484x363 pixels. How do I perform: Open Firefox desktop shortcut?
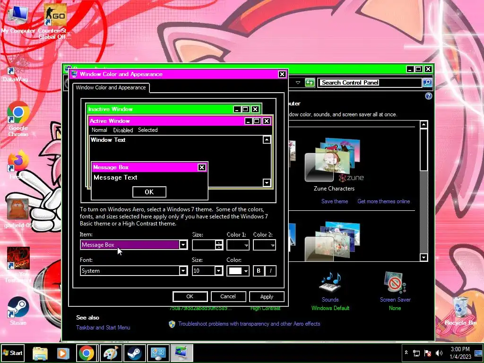pyautogui.click(x=18, y=165)
